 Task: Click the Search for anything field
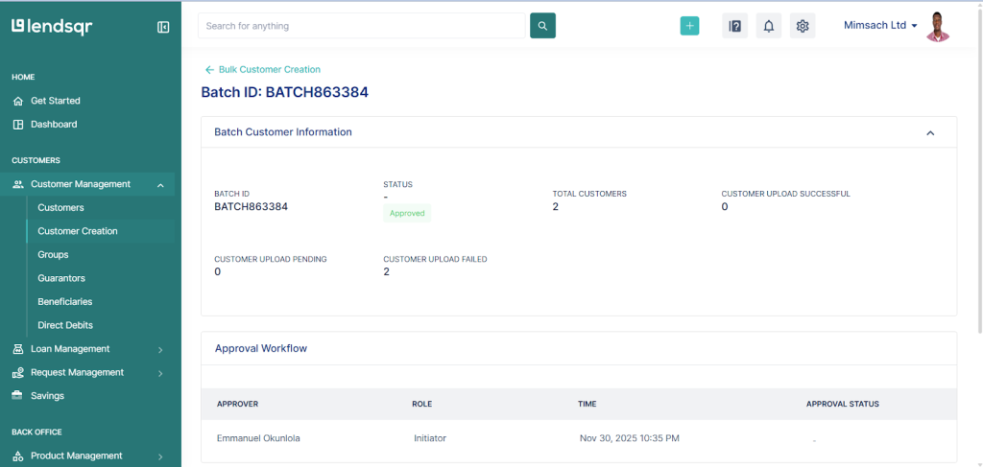pyautogui.click(x=363, y=26)
